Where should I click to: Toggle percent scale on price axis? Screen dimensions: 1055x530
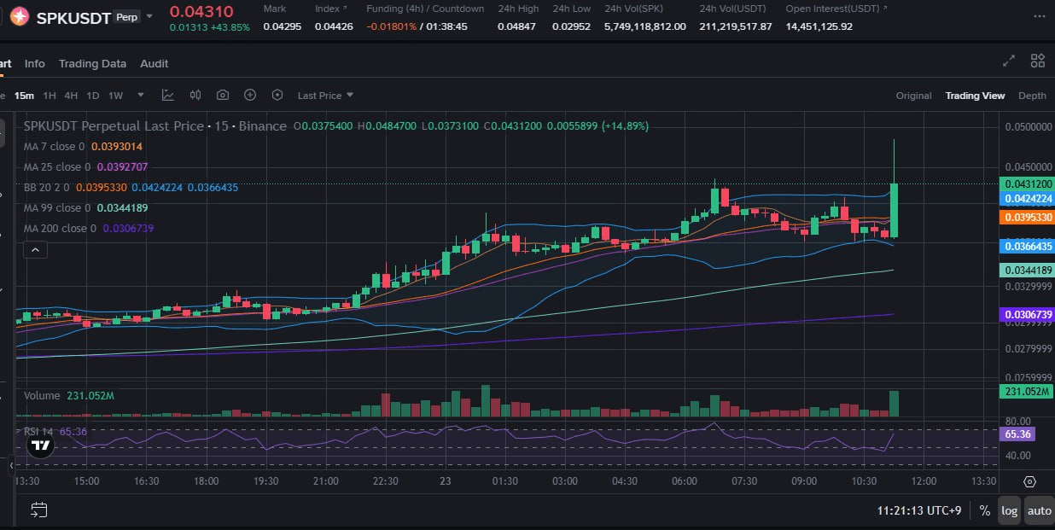[984, 510]
